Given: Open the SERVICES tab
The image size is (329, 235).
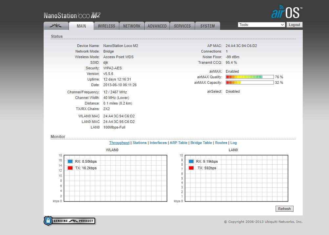Looking at the screenshot, I should tap(182, 26).
